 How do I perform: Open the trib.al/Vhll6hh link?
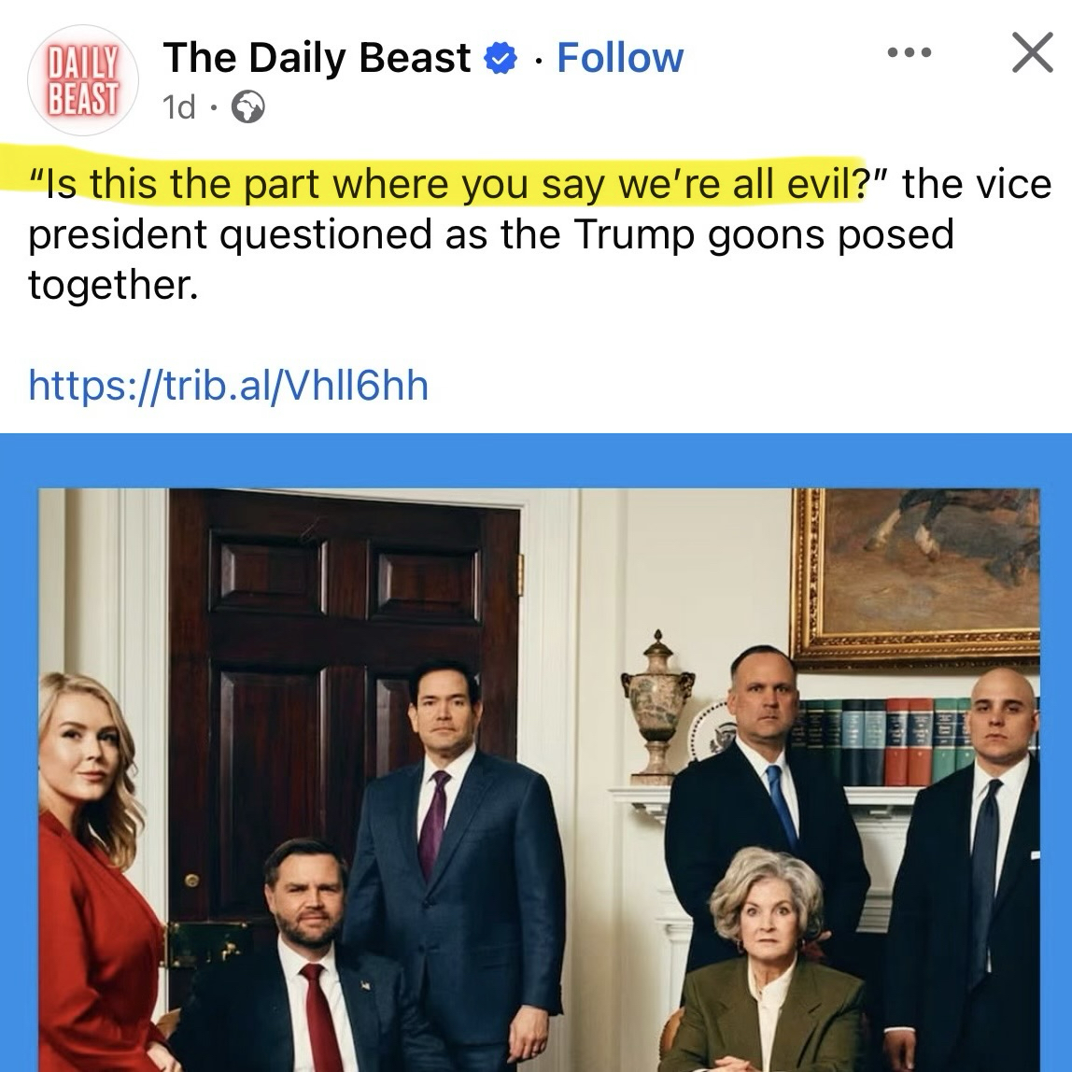click(229, 385)
